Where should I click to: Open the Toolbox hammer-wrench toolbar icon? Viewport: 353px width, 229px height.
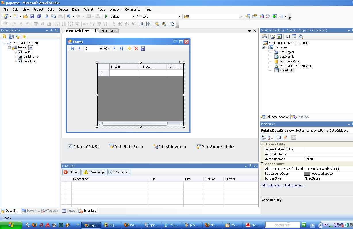(268, 16)
